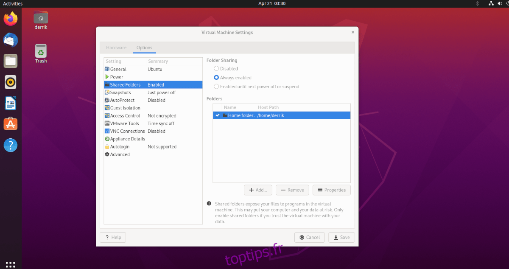Viewport: 509px width, 269px height.
Task: Select the Access Control settings icon
Action: click(x=107, y=115)
